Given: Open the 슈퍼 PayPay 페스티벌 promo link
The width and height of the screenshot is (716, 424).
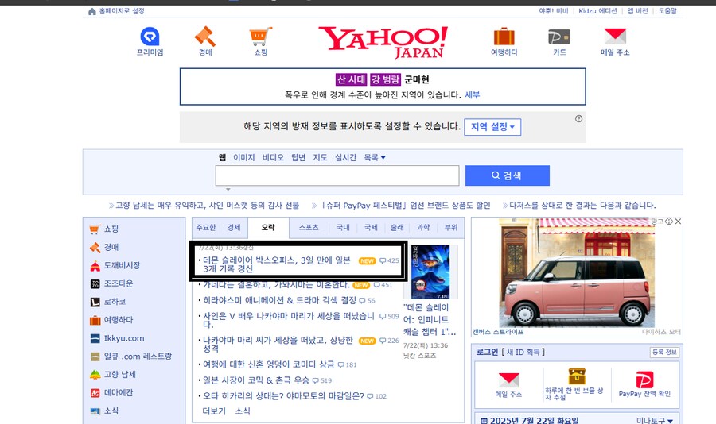Looking at the screenshot, I should point(405,206).
